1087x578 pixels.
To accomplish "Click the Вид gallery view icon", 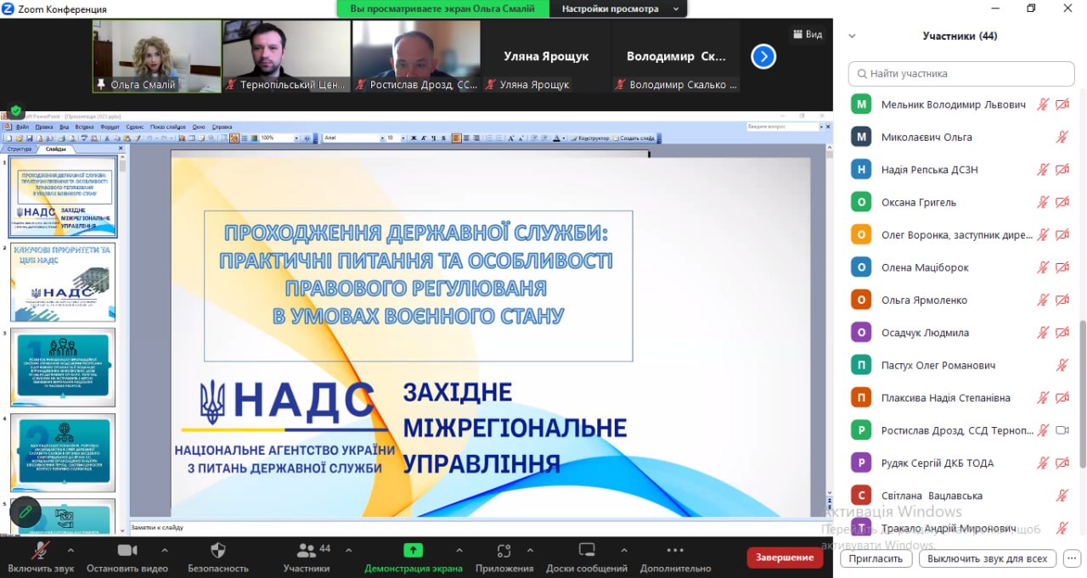I will coord(797,34).
